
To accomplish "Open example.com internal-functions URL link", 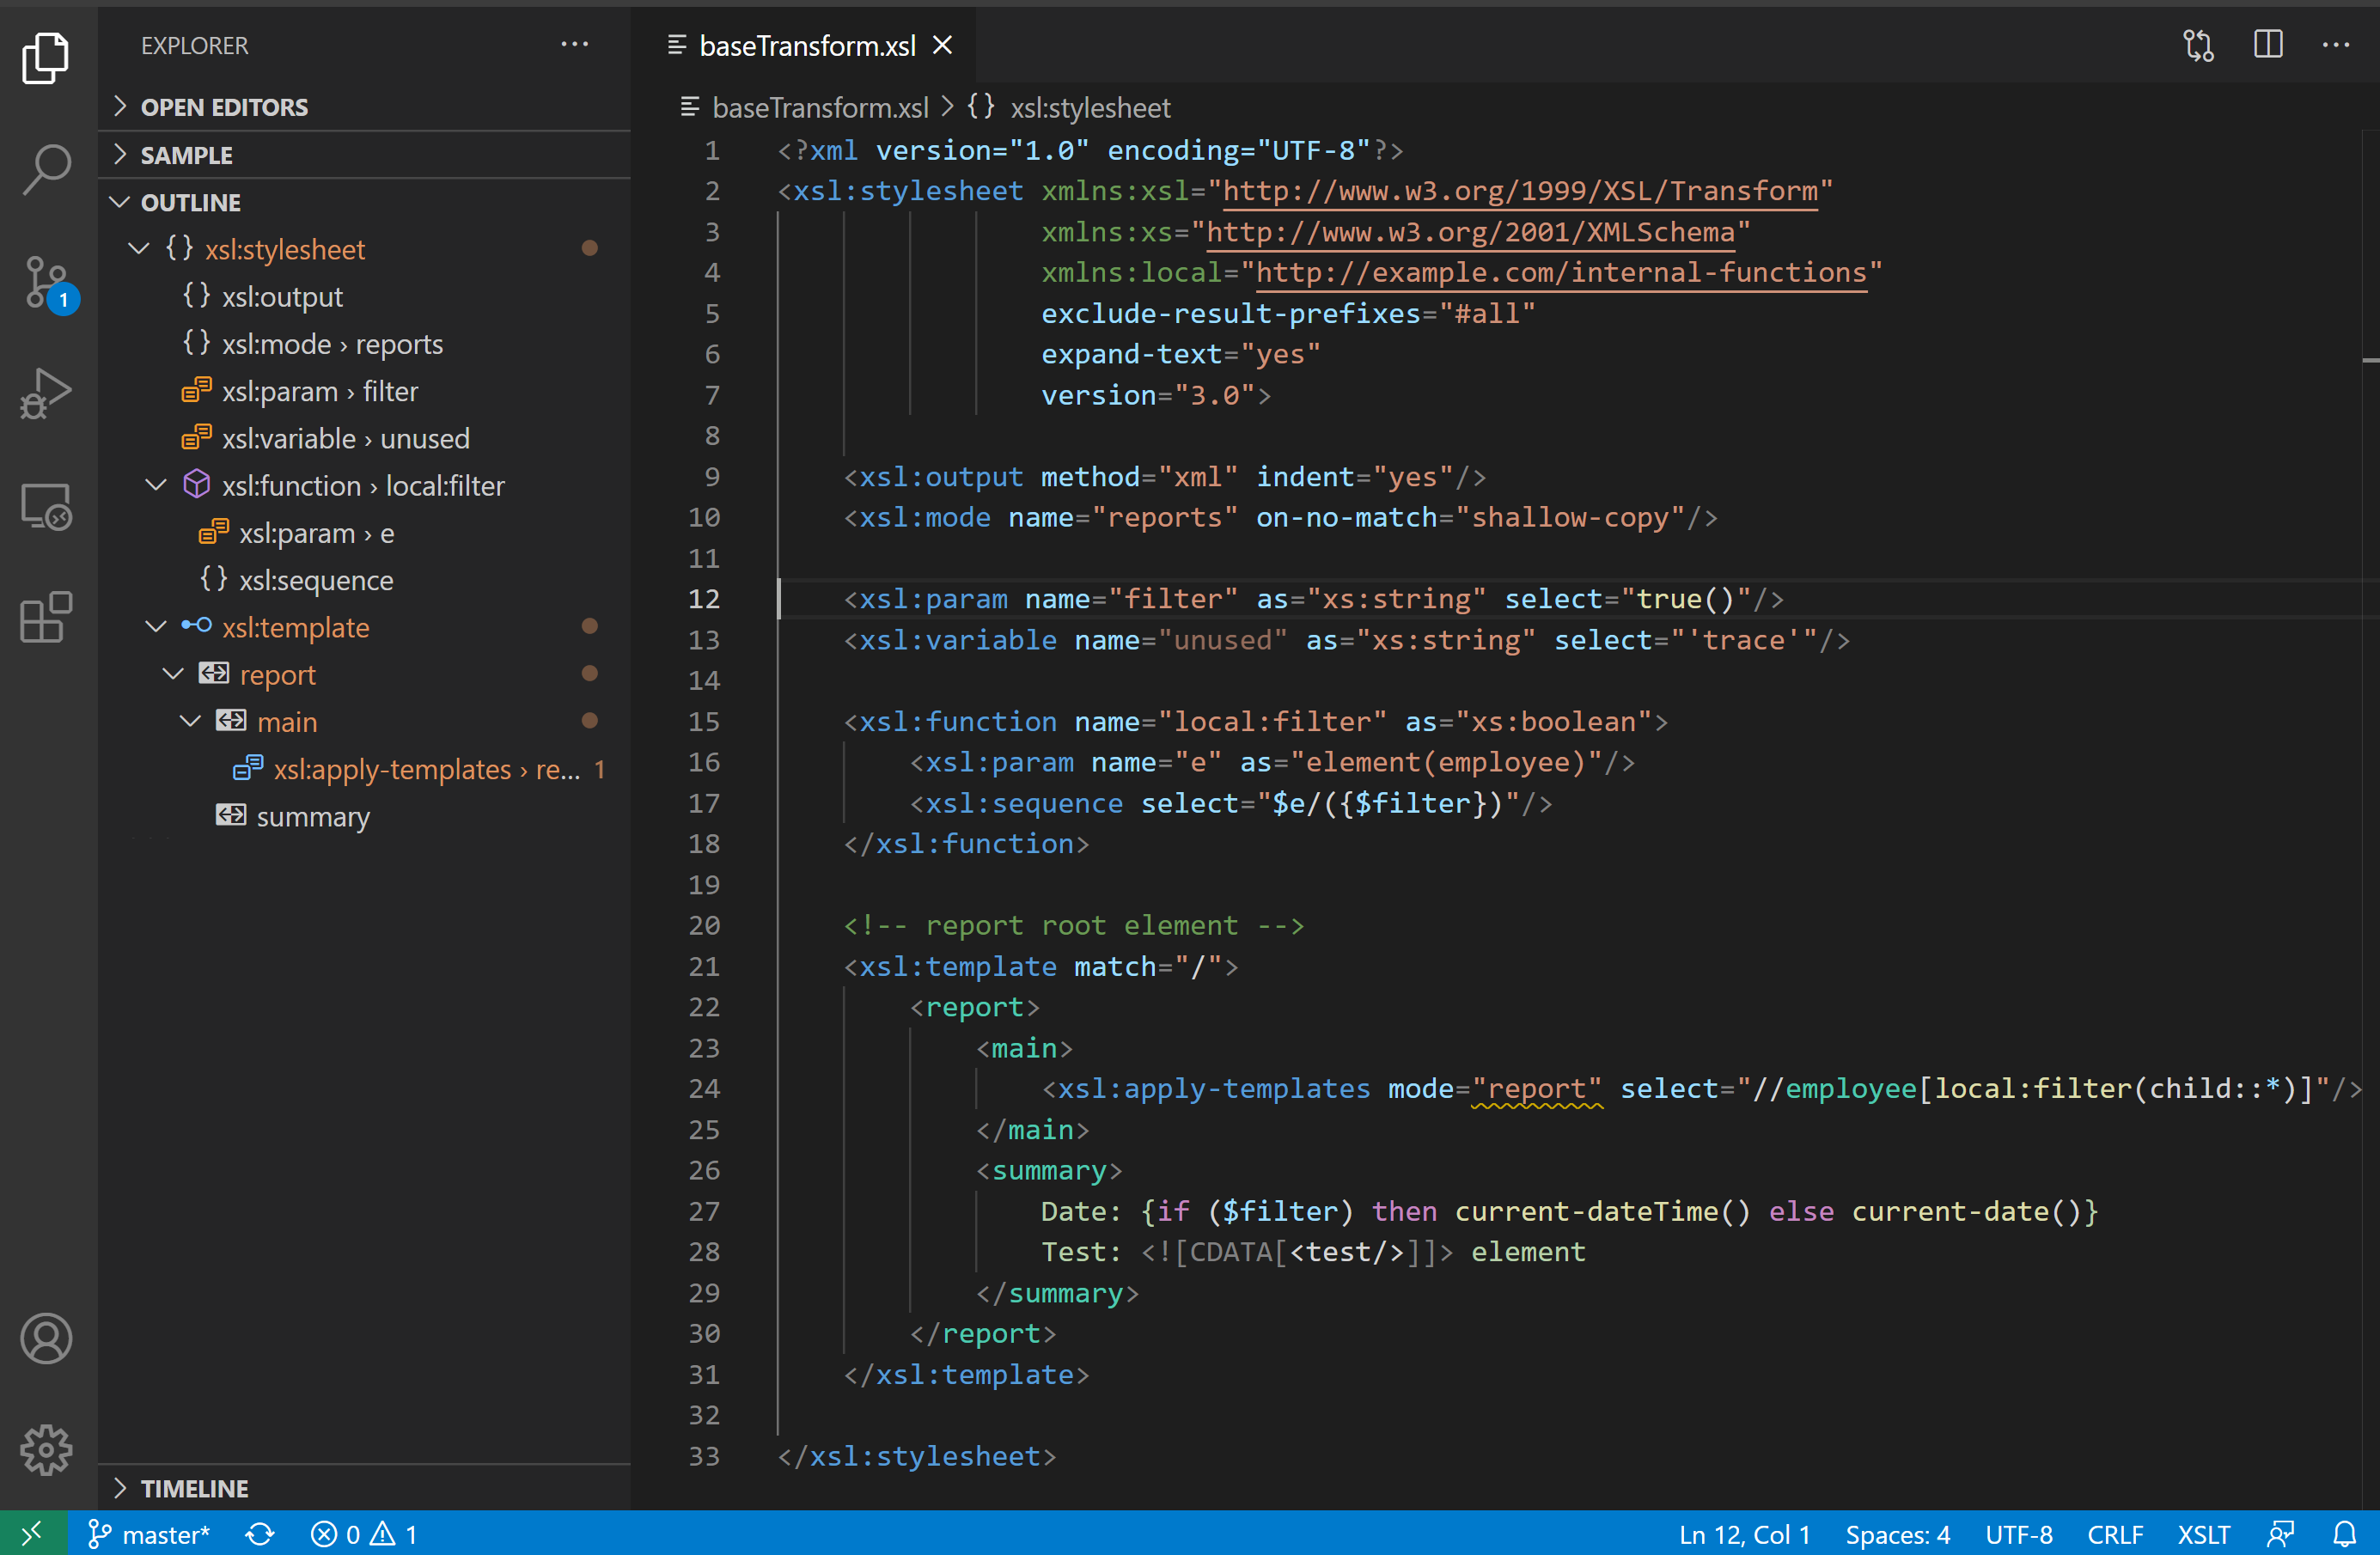I will 1562,272.
